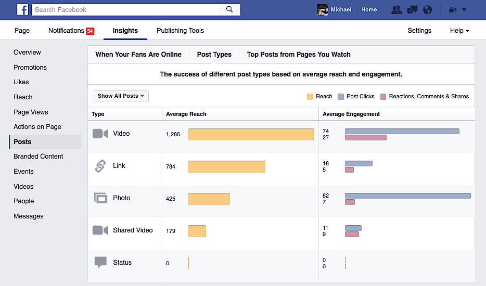Open the Page tab
Screen dimensions: 486x286
[x=22, y=30]
